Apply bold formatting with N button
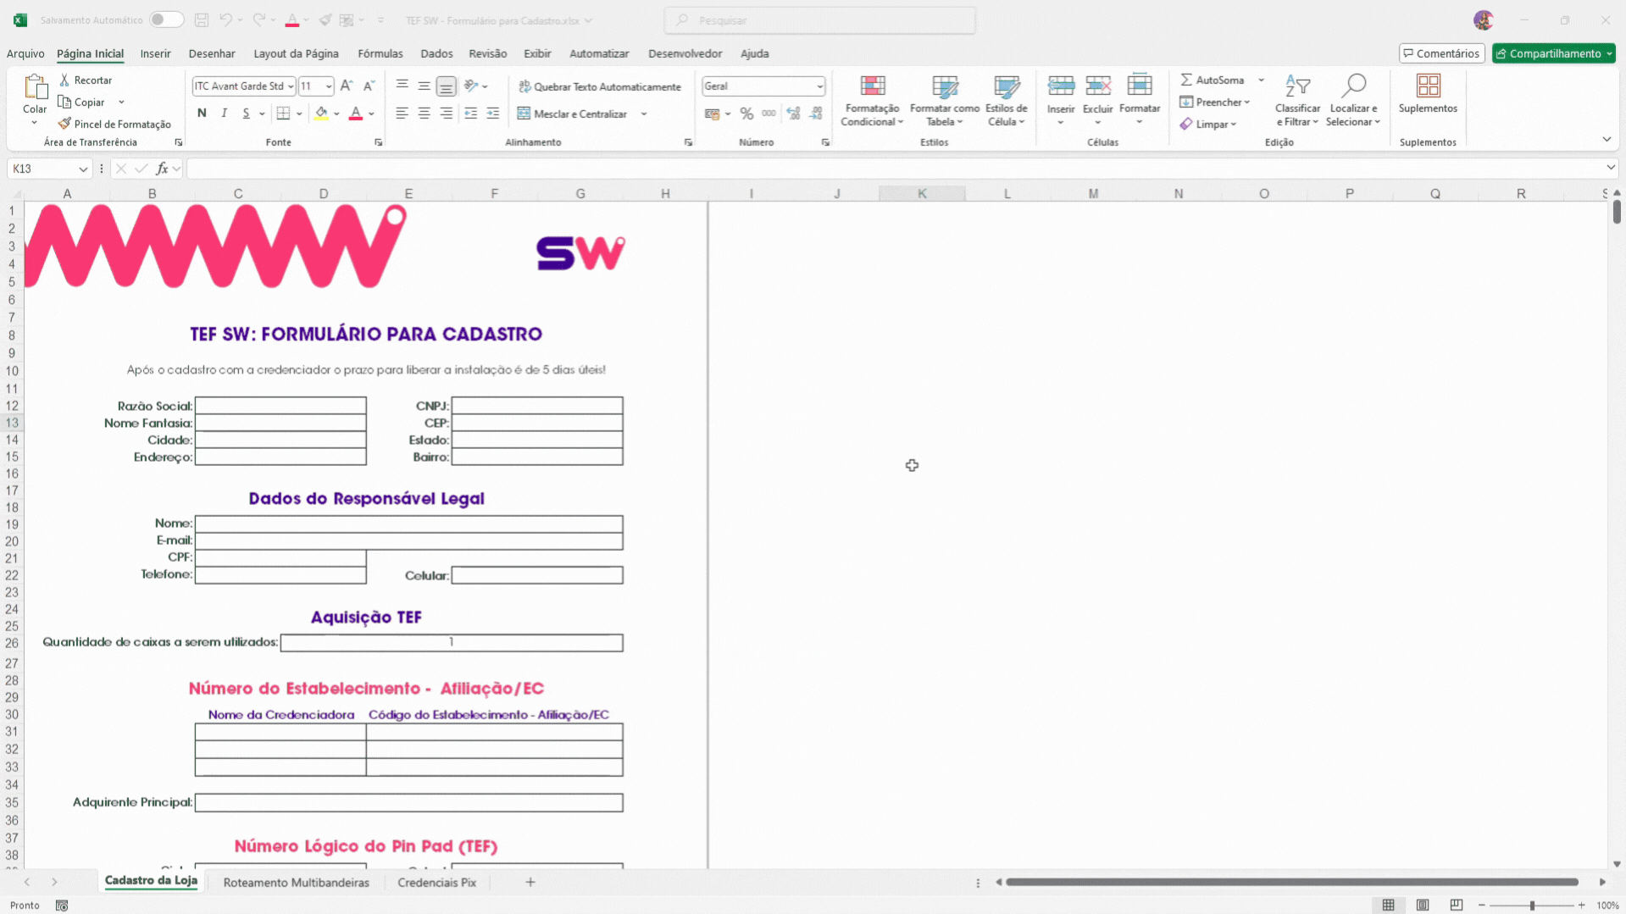 [x=202, y=113]
